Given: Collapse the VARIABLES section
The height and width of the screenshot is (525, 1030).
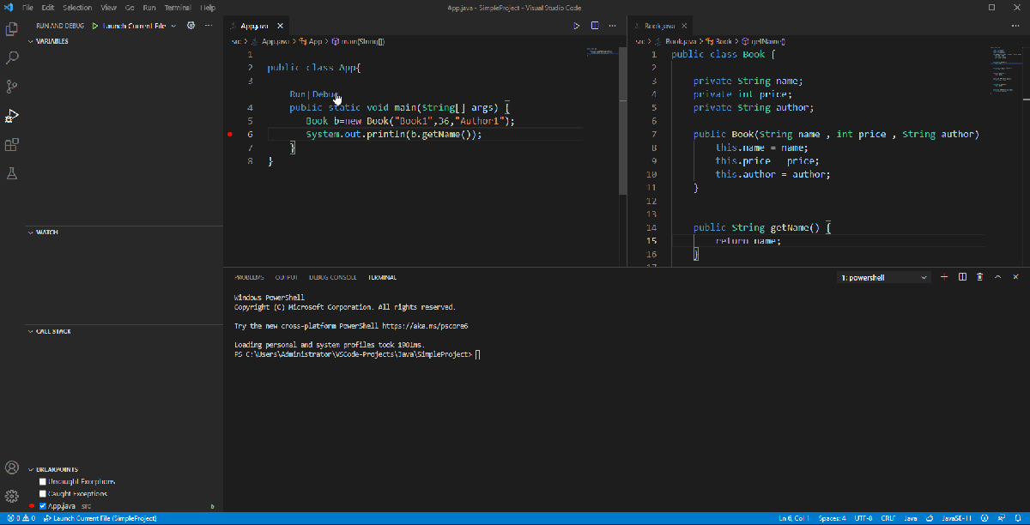Looking at the screenshot, I should [51, 41].
